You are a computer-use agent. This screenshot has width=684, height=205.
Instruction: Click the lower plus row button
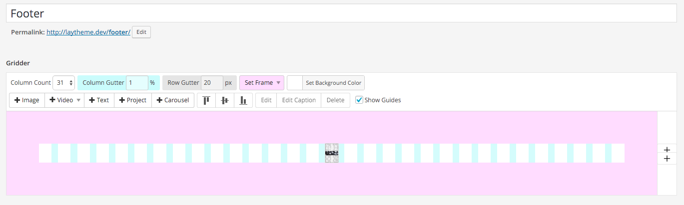667,158
